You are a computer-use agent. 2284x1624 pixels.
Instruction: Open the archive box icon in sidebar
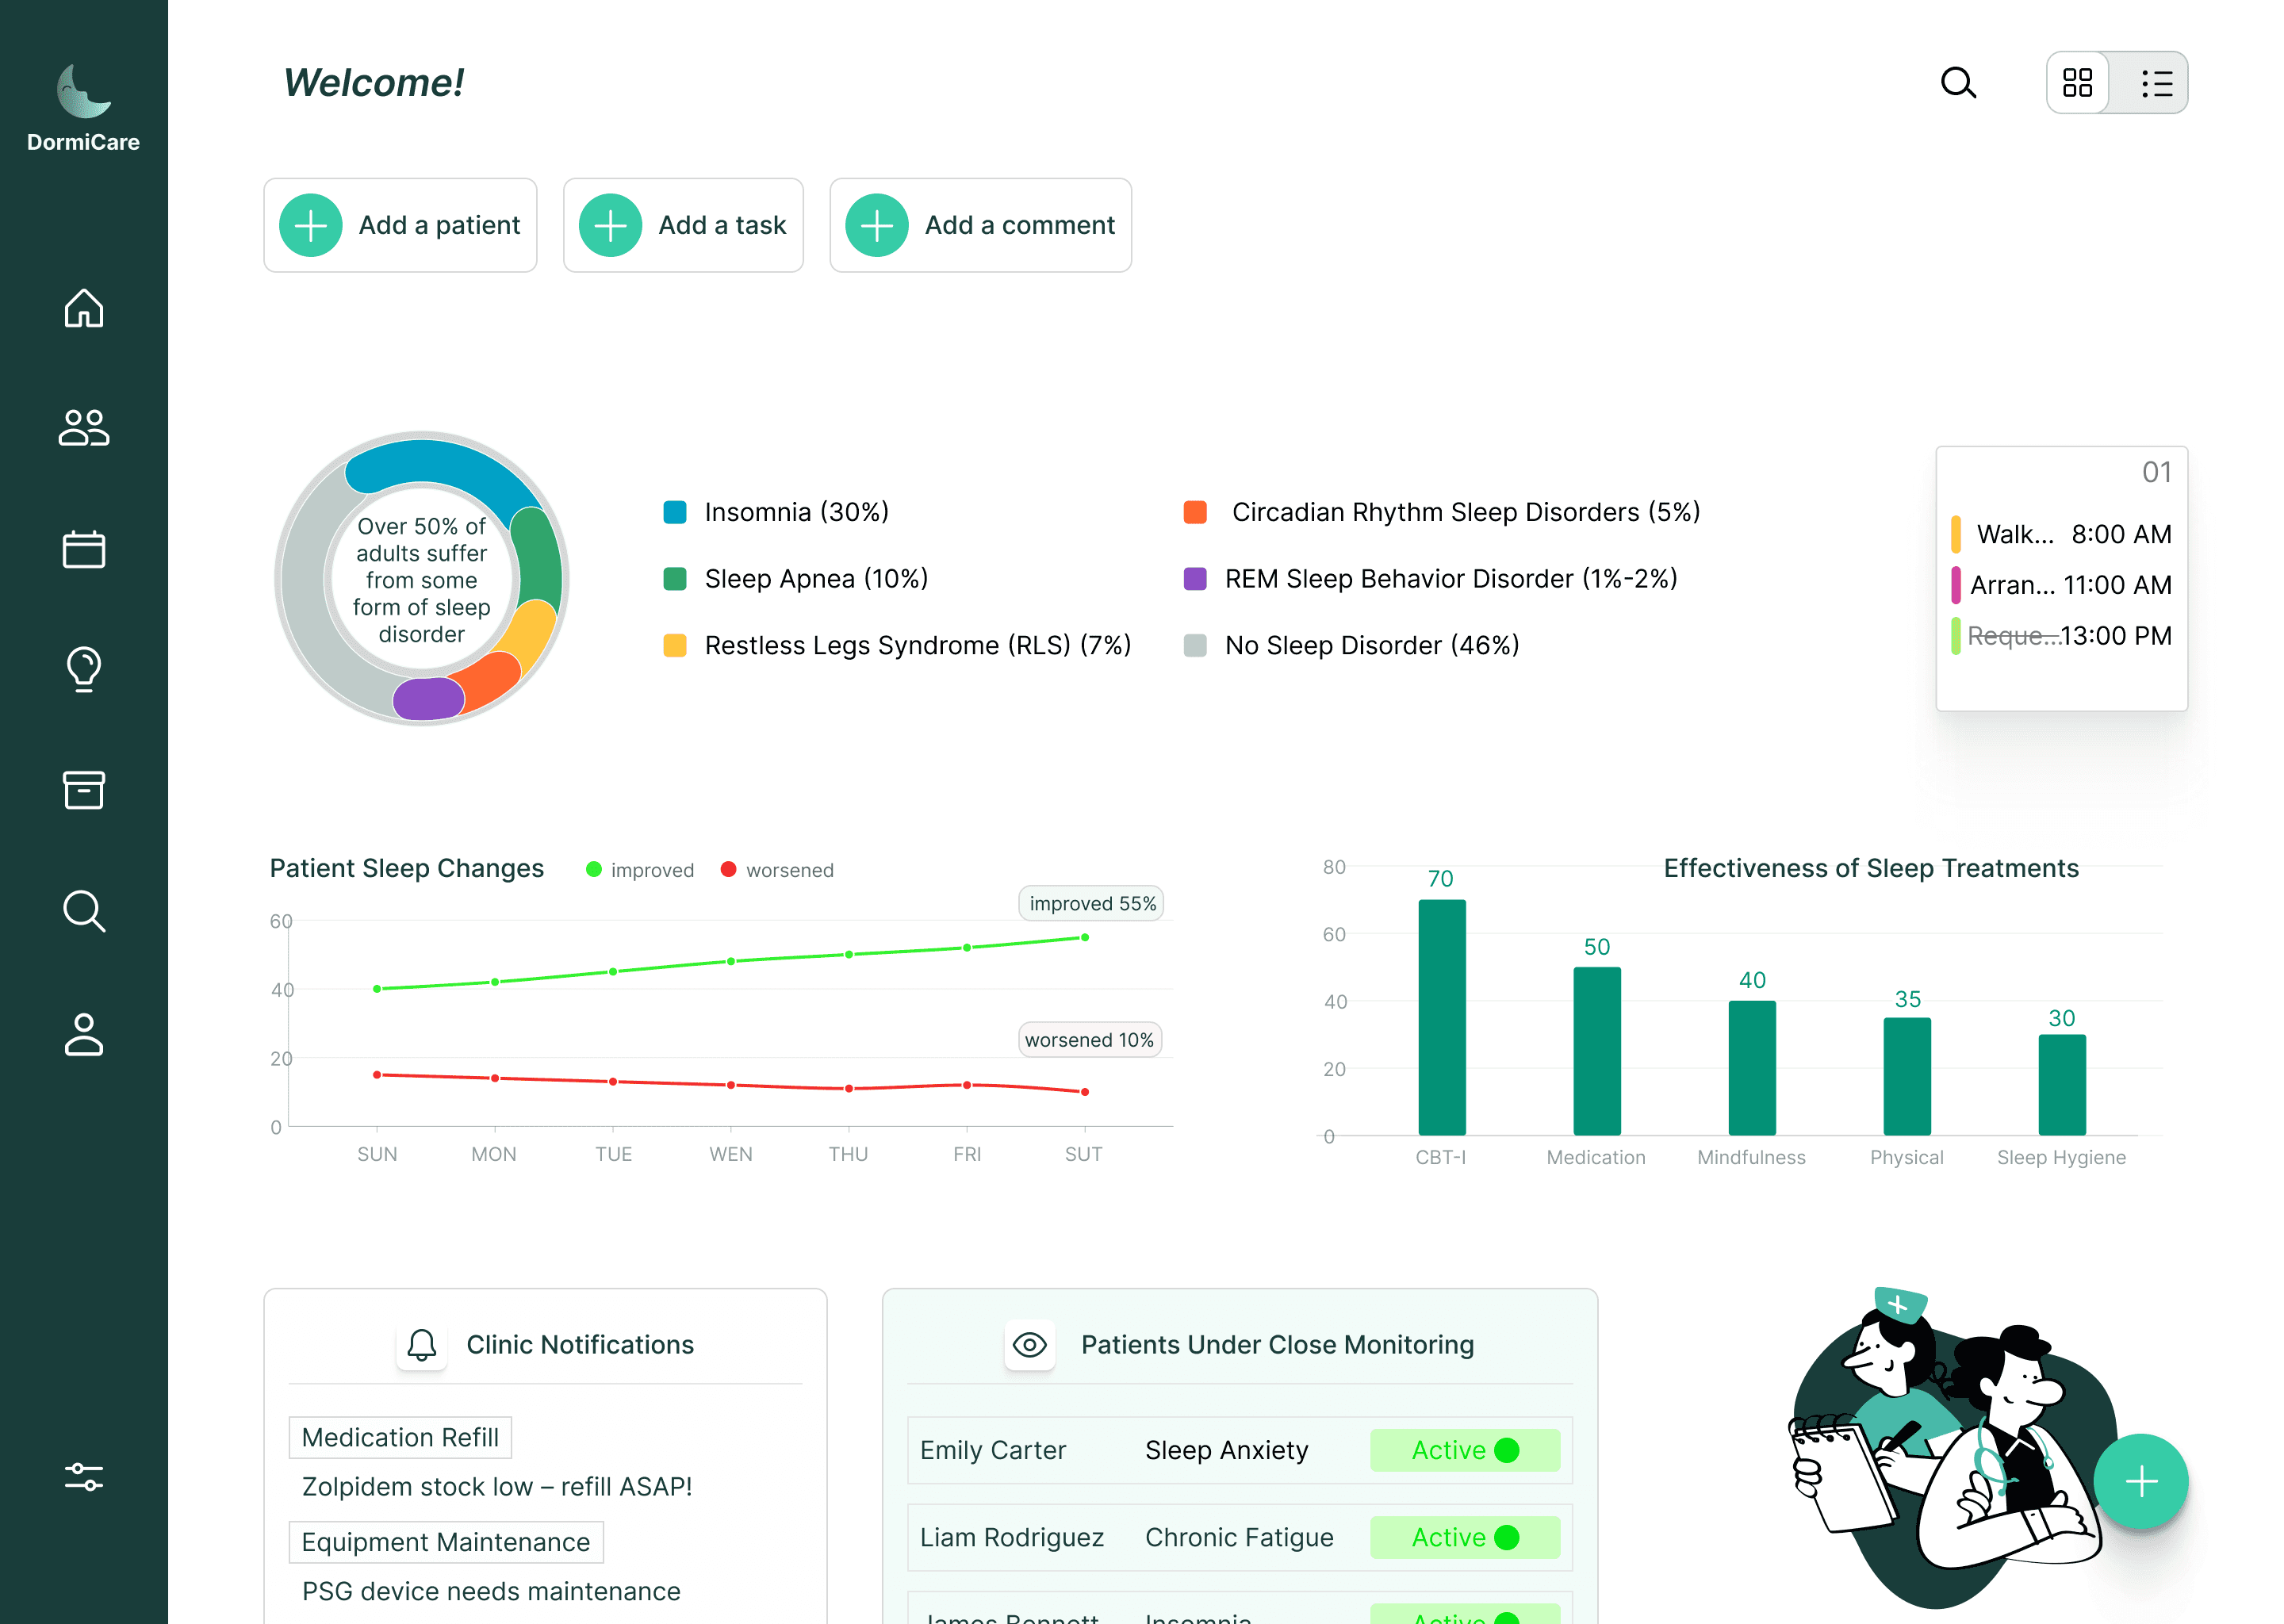coord(84,790)
